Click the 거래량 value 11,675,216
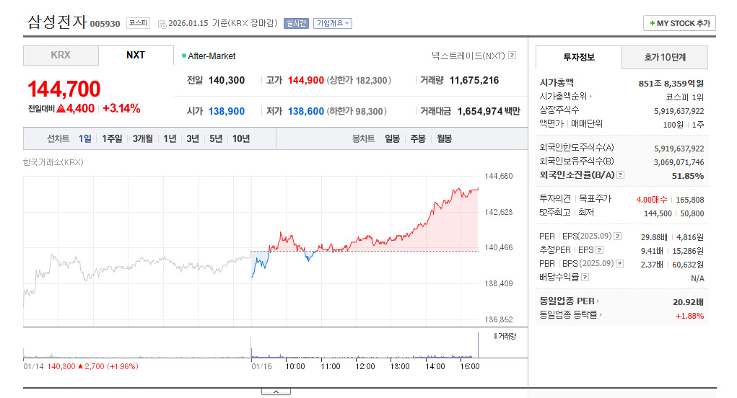 point(474,80)
